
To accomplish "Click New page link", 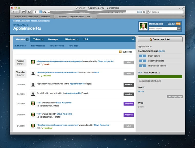I will (74, 46).
